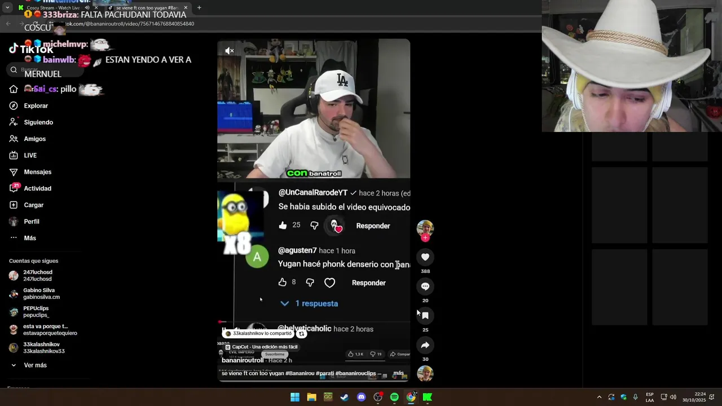Viewport: 722px width, 406px height.
Task: Click the #bananirouclips hashtag in the description
Action: 355,373
